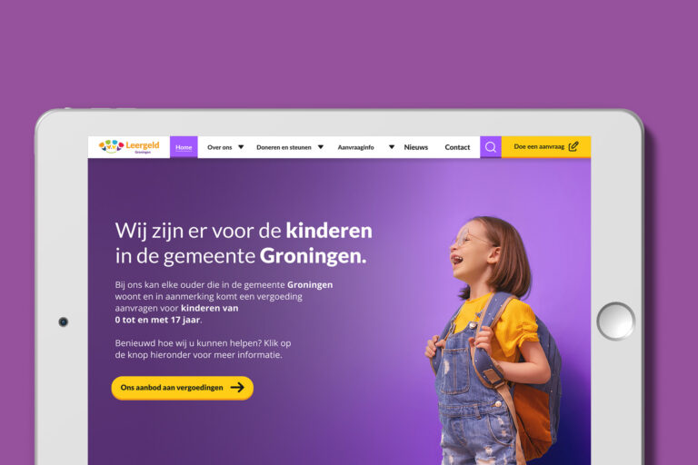
Task: Click the Ons aanbod aan vergoedingen button
Action: 183,388
